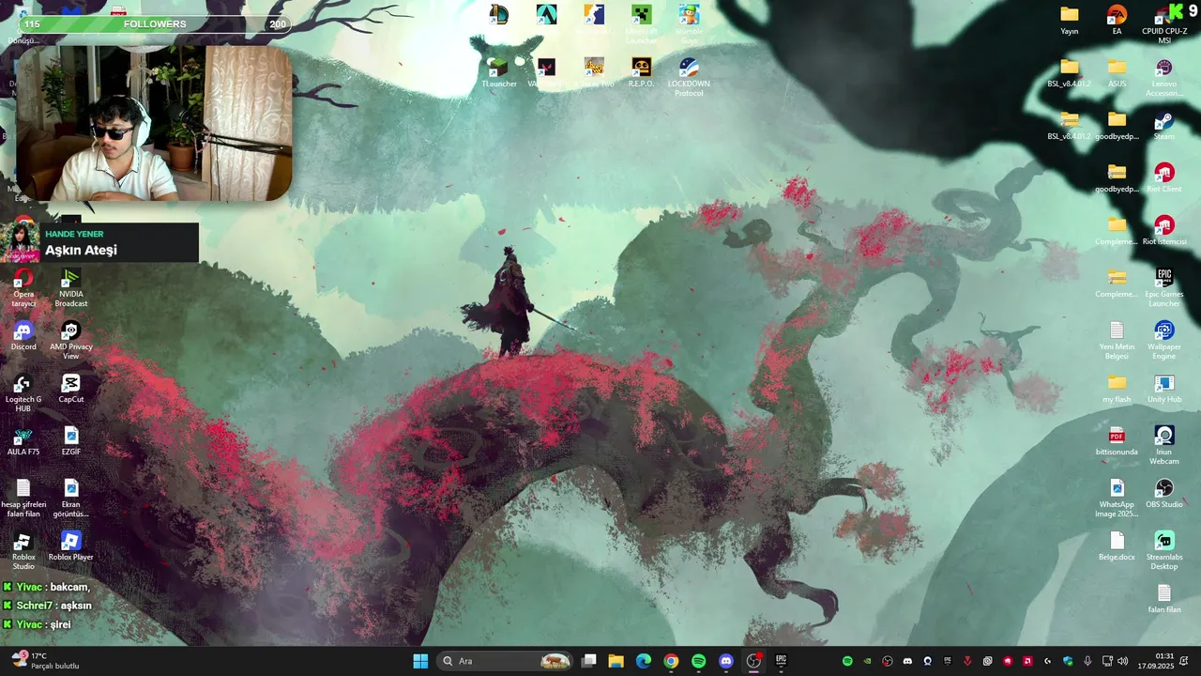Image resolution: width=1201 pixels, height=676 pixels.
Task: Open Epic Games Launcher desktop shortcut
Action: [1164, 287]
